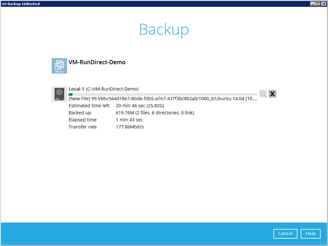Click the Local-1 destination label

76,89
